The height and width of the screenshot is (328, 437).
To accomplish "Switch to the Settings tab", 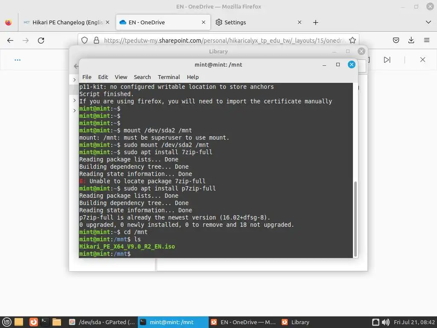I will click(259, 22).
